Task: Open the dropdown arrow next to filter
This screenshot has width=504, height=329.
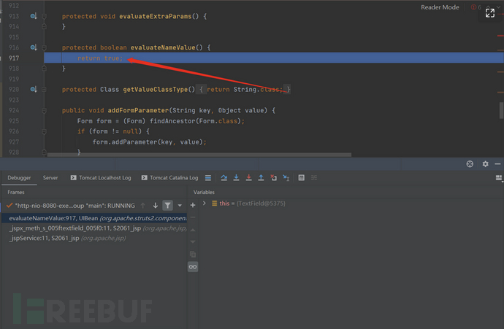Action: (x=180, y=206)
